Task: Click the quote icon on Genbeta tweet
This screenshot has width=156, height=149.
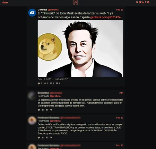Action: click(51, 84)
